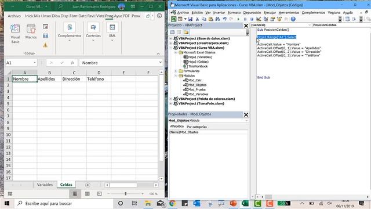Click the Windows Start button
This screenshot has height=209, width=371.
point(7,203)
